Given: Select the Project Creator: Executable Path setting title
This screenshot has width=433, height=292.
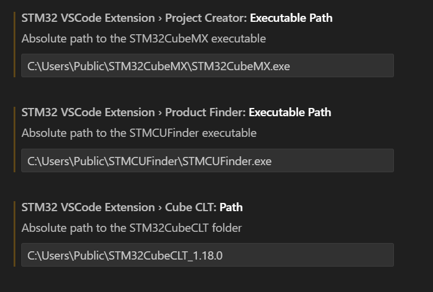Looking at the screenshot, I should pyautogui.click(x=177, y=18).
